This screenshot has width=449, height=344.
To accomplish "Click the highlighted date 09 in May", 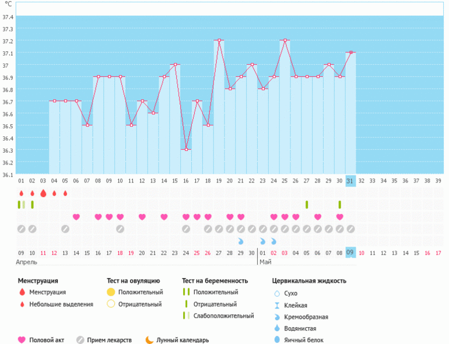I will click(350, 252).
